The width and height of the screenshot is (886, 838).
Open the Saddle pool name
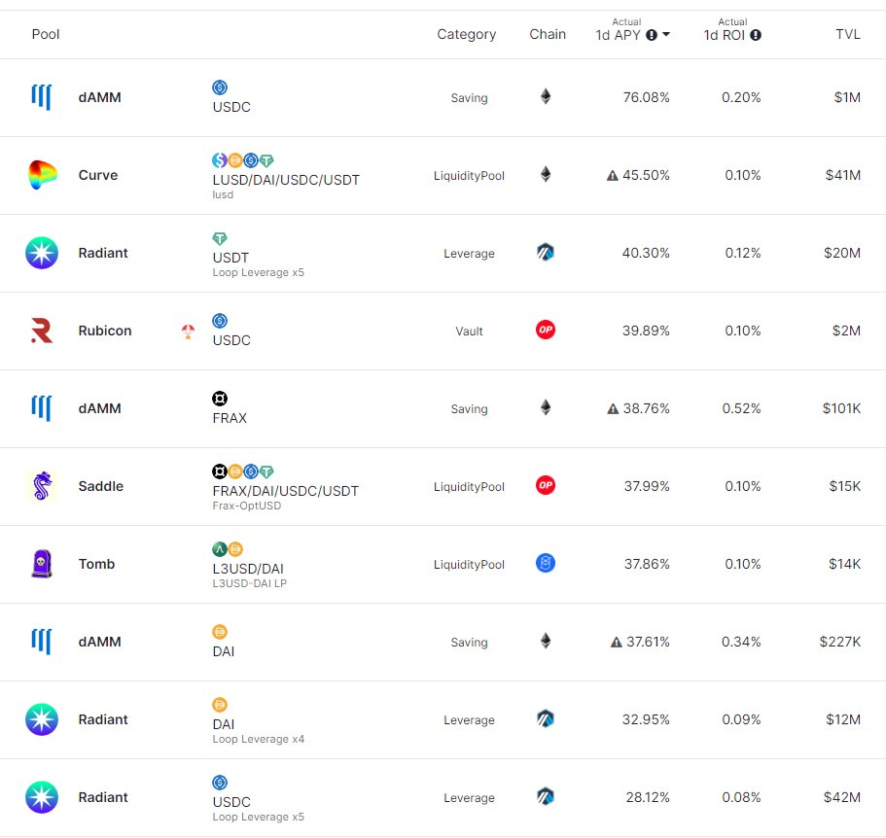101,486
